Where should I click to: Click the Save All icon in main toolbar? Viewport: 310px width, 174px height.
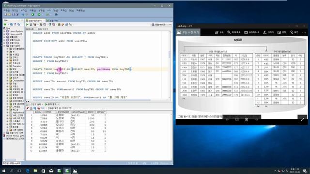coord(17,14)
